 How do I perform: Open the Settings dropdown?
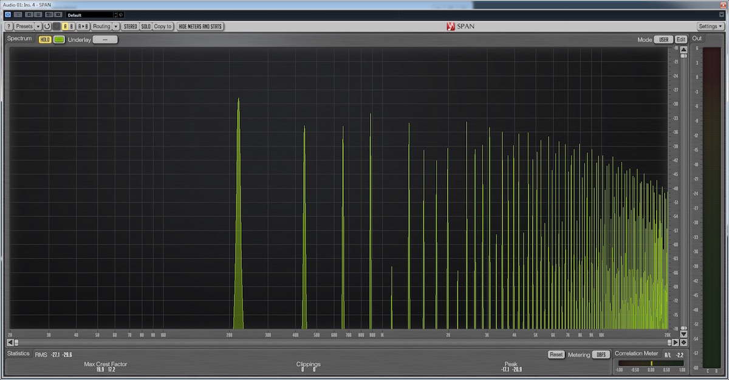tap(710, 26)
